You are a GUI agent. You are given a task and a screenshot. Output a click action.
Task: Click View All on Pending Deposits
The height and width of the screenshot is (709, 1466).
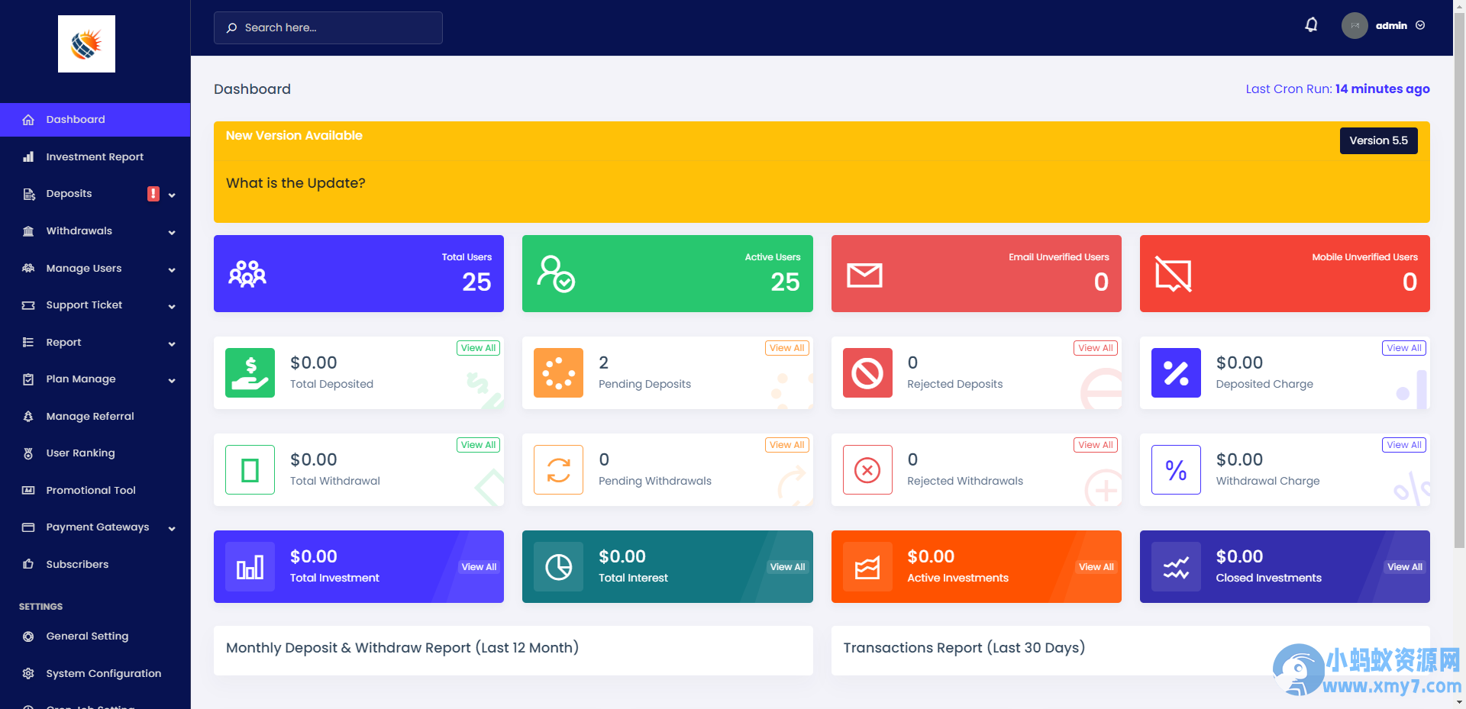click(786, 348)
